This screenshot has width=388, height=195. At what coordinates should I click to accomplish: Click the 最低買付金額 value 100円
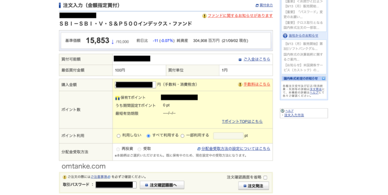(x=120, y=70)
